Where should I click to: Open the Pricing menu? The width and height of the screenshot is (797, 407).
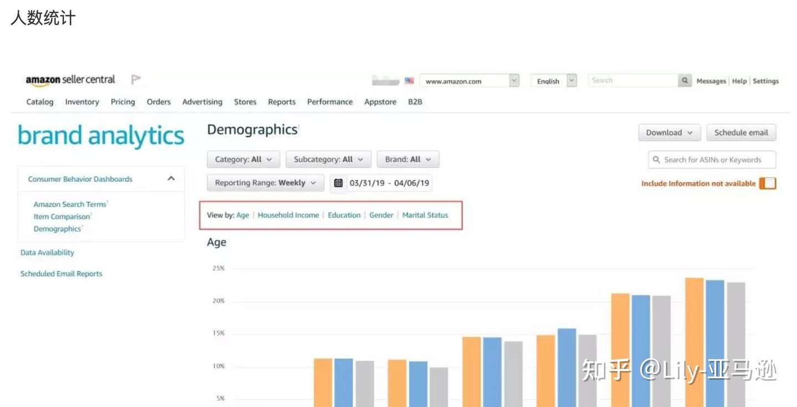click(x=123, y=102)
